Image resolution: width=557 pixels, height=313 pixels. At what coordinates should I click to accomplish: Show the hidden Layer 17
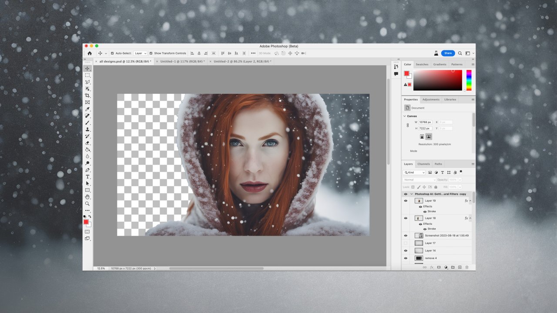tap(406, 243)
